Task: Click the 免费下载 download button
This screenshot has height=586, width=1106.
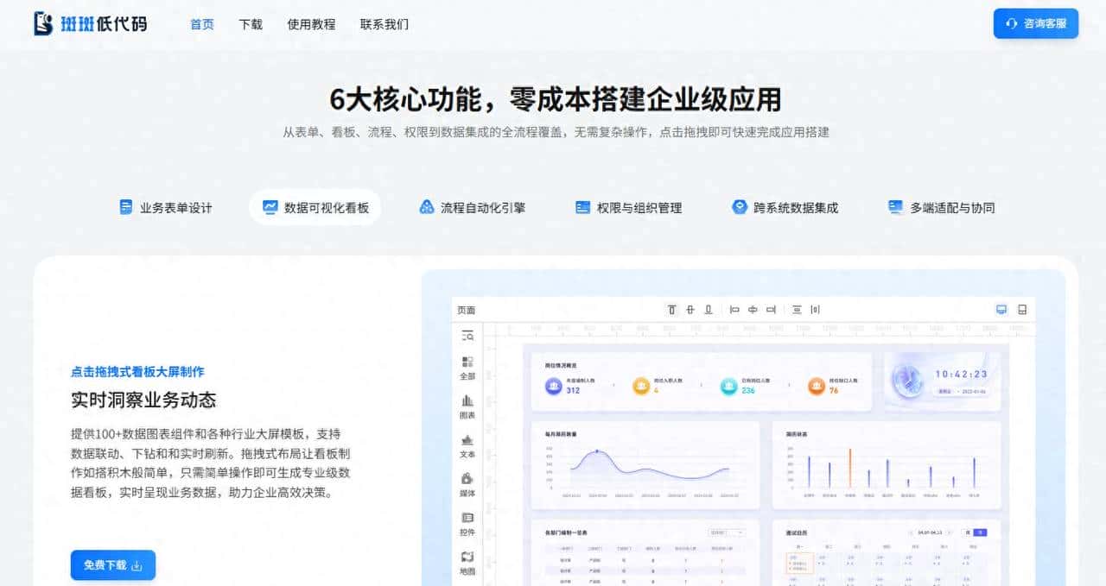Action: tap(112, 564)
